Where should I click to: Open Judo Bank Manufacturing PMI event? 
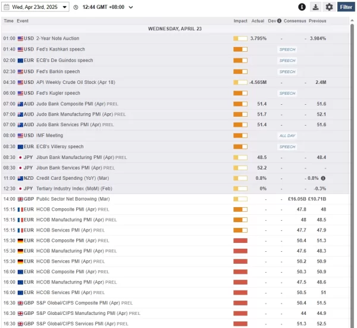click(81, 114)
